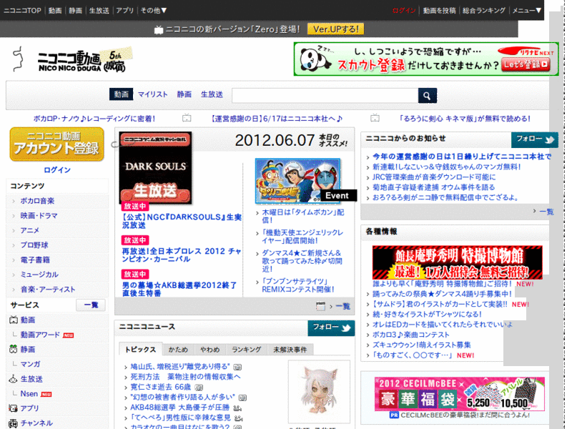The width and height of the screenshot is (572, 429).
Task: Click the search magnifier button
Action: (x=427, y=96)
